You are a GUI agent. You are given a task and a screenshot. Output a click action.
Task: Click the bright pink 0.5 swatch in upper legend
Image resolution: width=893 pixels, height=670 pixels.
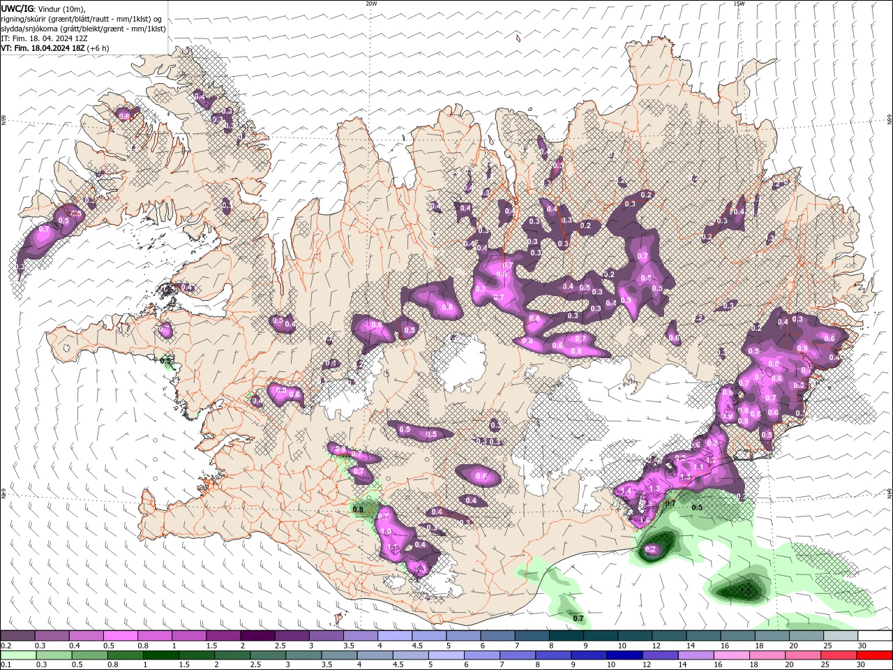coord(120,635)
